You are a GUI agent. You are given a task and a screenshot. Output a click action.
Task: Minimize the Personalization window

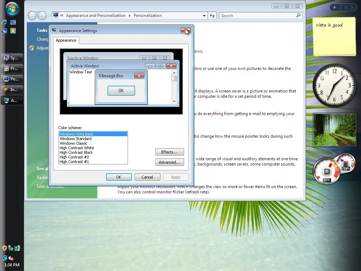(276, 6)
